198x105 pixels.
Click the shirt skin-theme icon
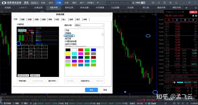pos(176,3)
